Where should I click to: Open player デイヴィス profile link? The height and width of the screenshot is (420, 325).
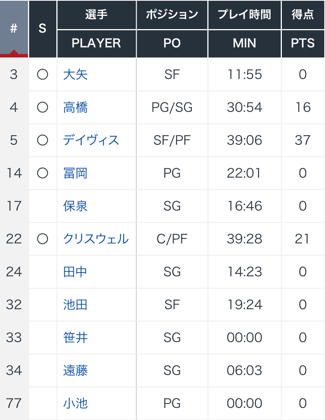click(x=91, y=140)
